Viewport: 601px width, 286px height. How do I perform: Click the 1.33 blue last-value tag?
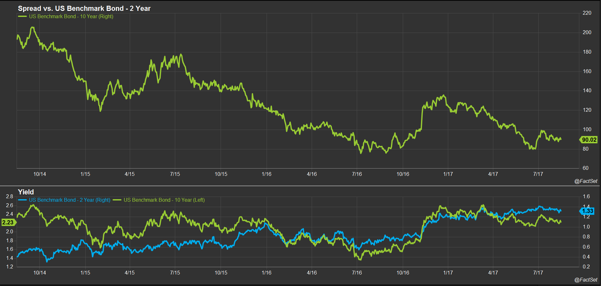(587, 211)
